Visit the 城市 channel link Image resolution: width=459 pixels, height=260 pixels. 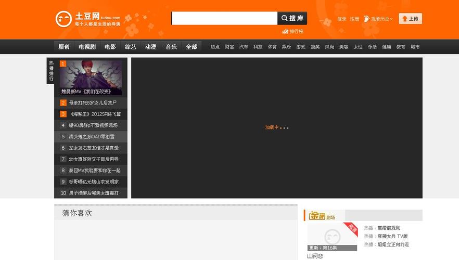415,47
